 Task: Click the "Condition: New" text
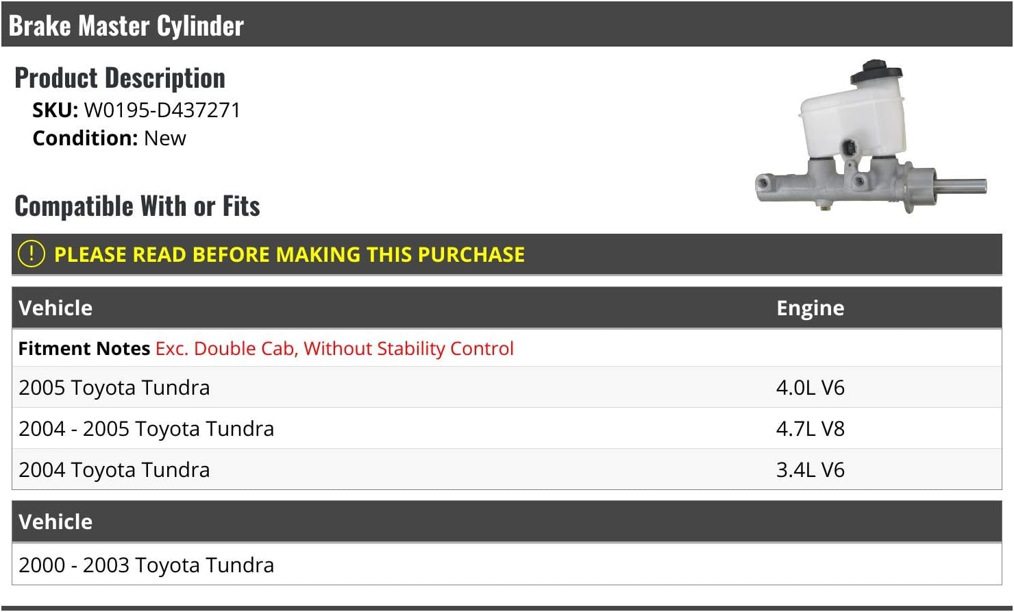click(110, 138)
